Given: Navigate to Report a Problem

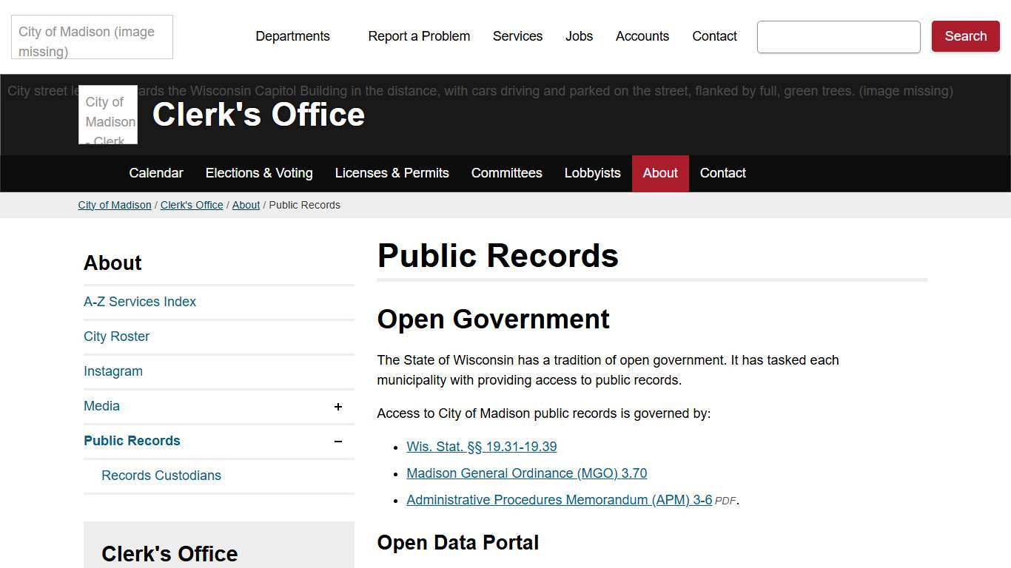Looking at the screenshot, I should click(x=419, y=36).
